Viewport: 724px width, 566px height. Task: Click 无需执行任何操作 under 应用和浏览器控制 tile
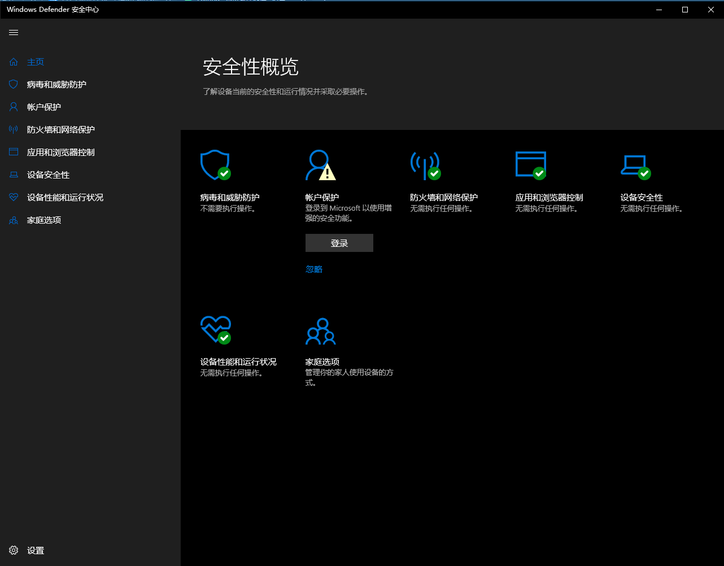pos(547,208)
